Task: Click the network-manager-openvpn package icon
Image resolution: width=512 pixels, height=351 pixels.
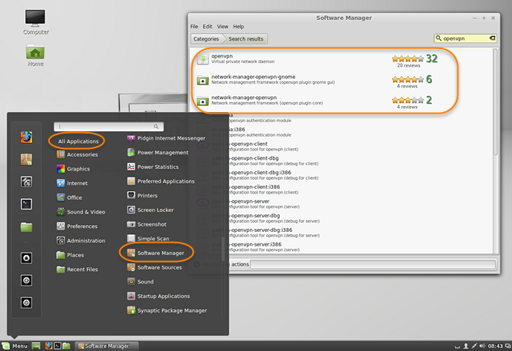Action: pyautogui.click(x=203, y=101)
